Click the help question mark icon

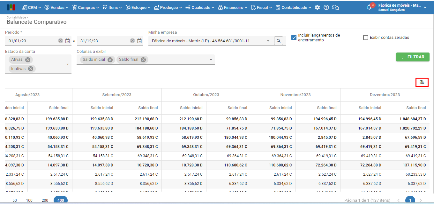tap(326, 7)
